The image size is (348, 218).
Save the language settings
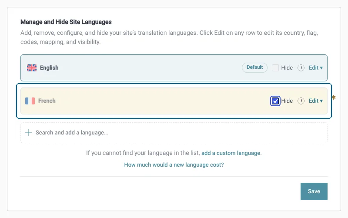[x=314, y=191]
